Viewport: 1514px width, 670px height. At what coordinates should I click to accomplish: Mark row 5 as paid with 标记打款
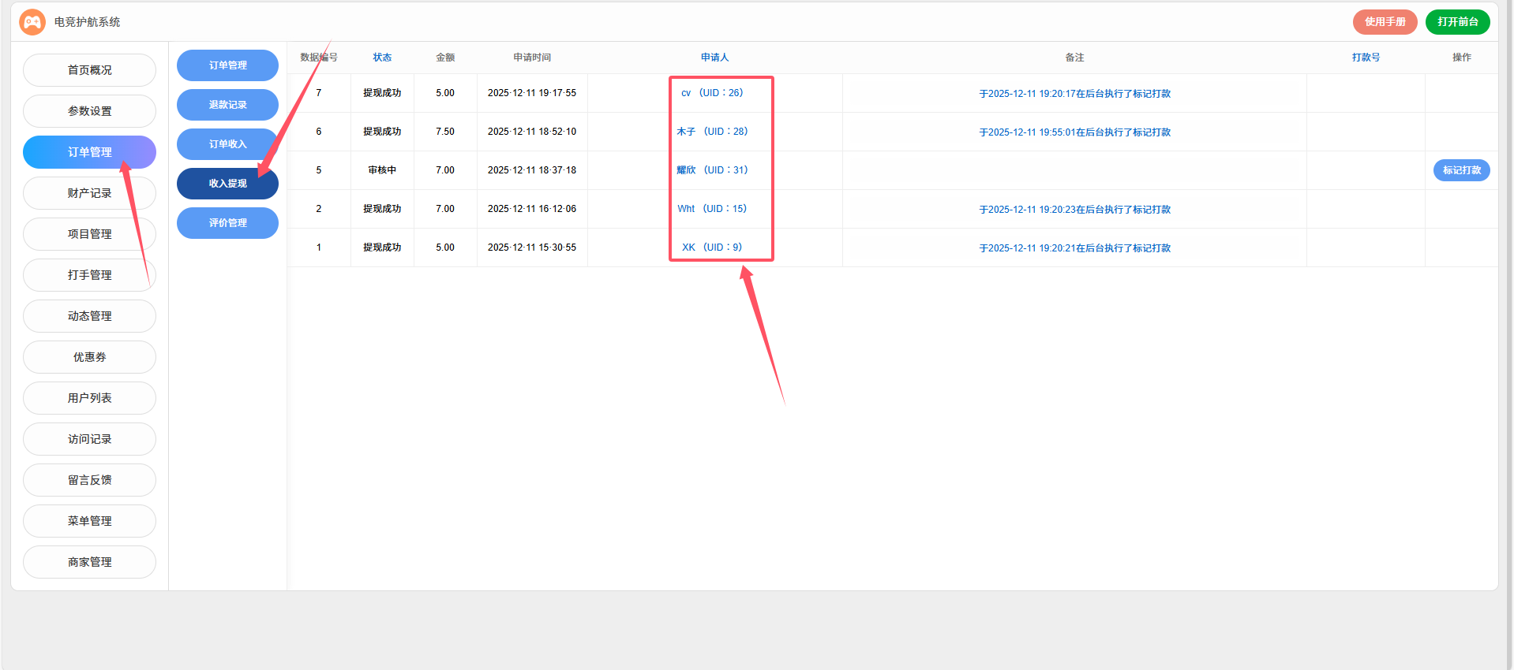1461,170
